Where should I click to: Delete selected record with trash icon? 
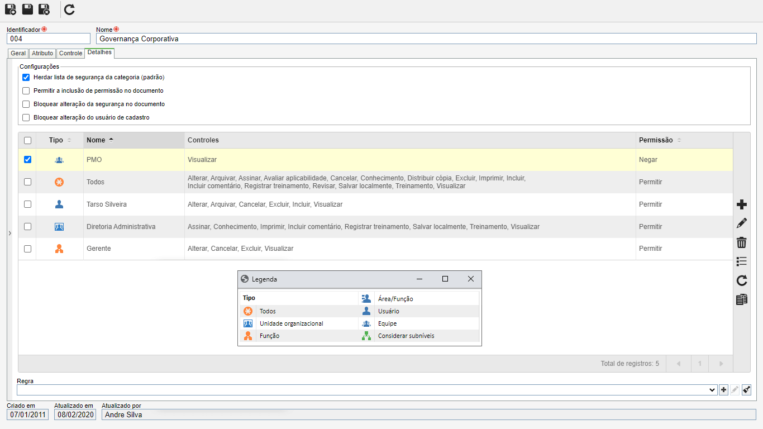coord(742,242)
